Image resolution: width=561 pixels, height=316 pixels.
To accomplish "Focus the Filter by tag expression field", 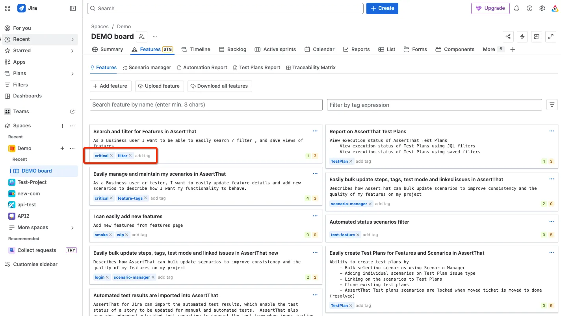I will click(x=434, y=105).
